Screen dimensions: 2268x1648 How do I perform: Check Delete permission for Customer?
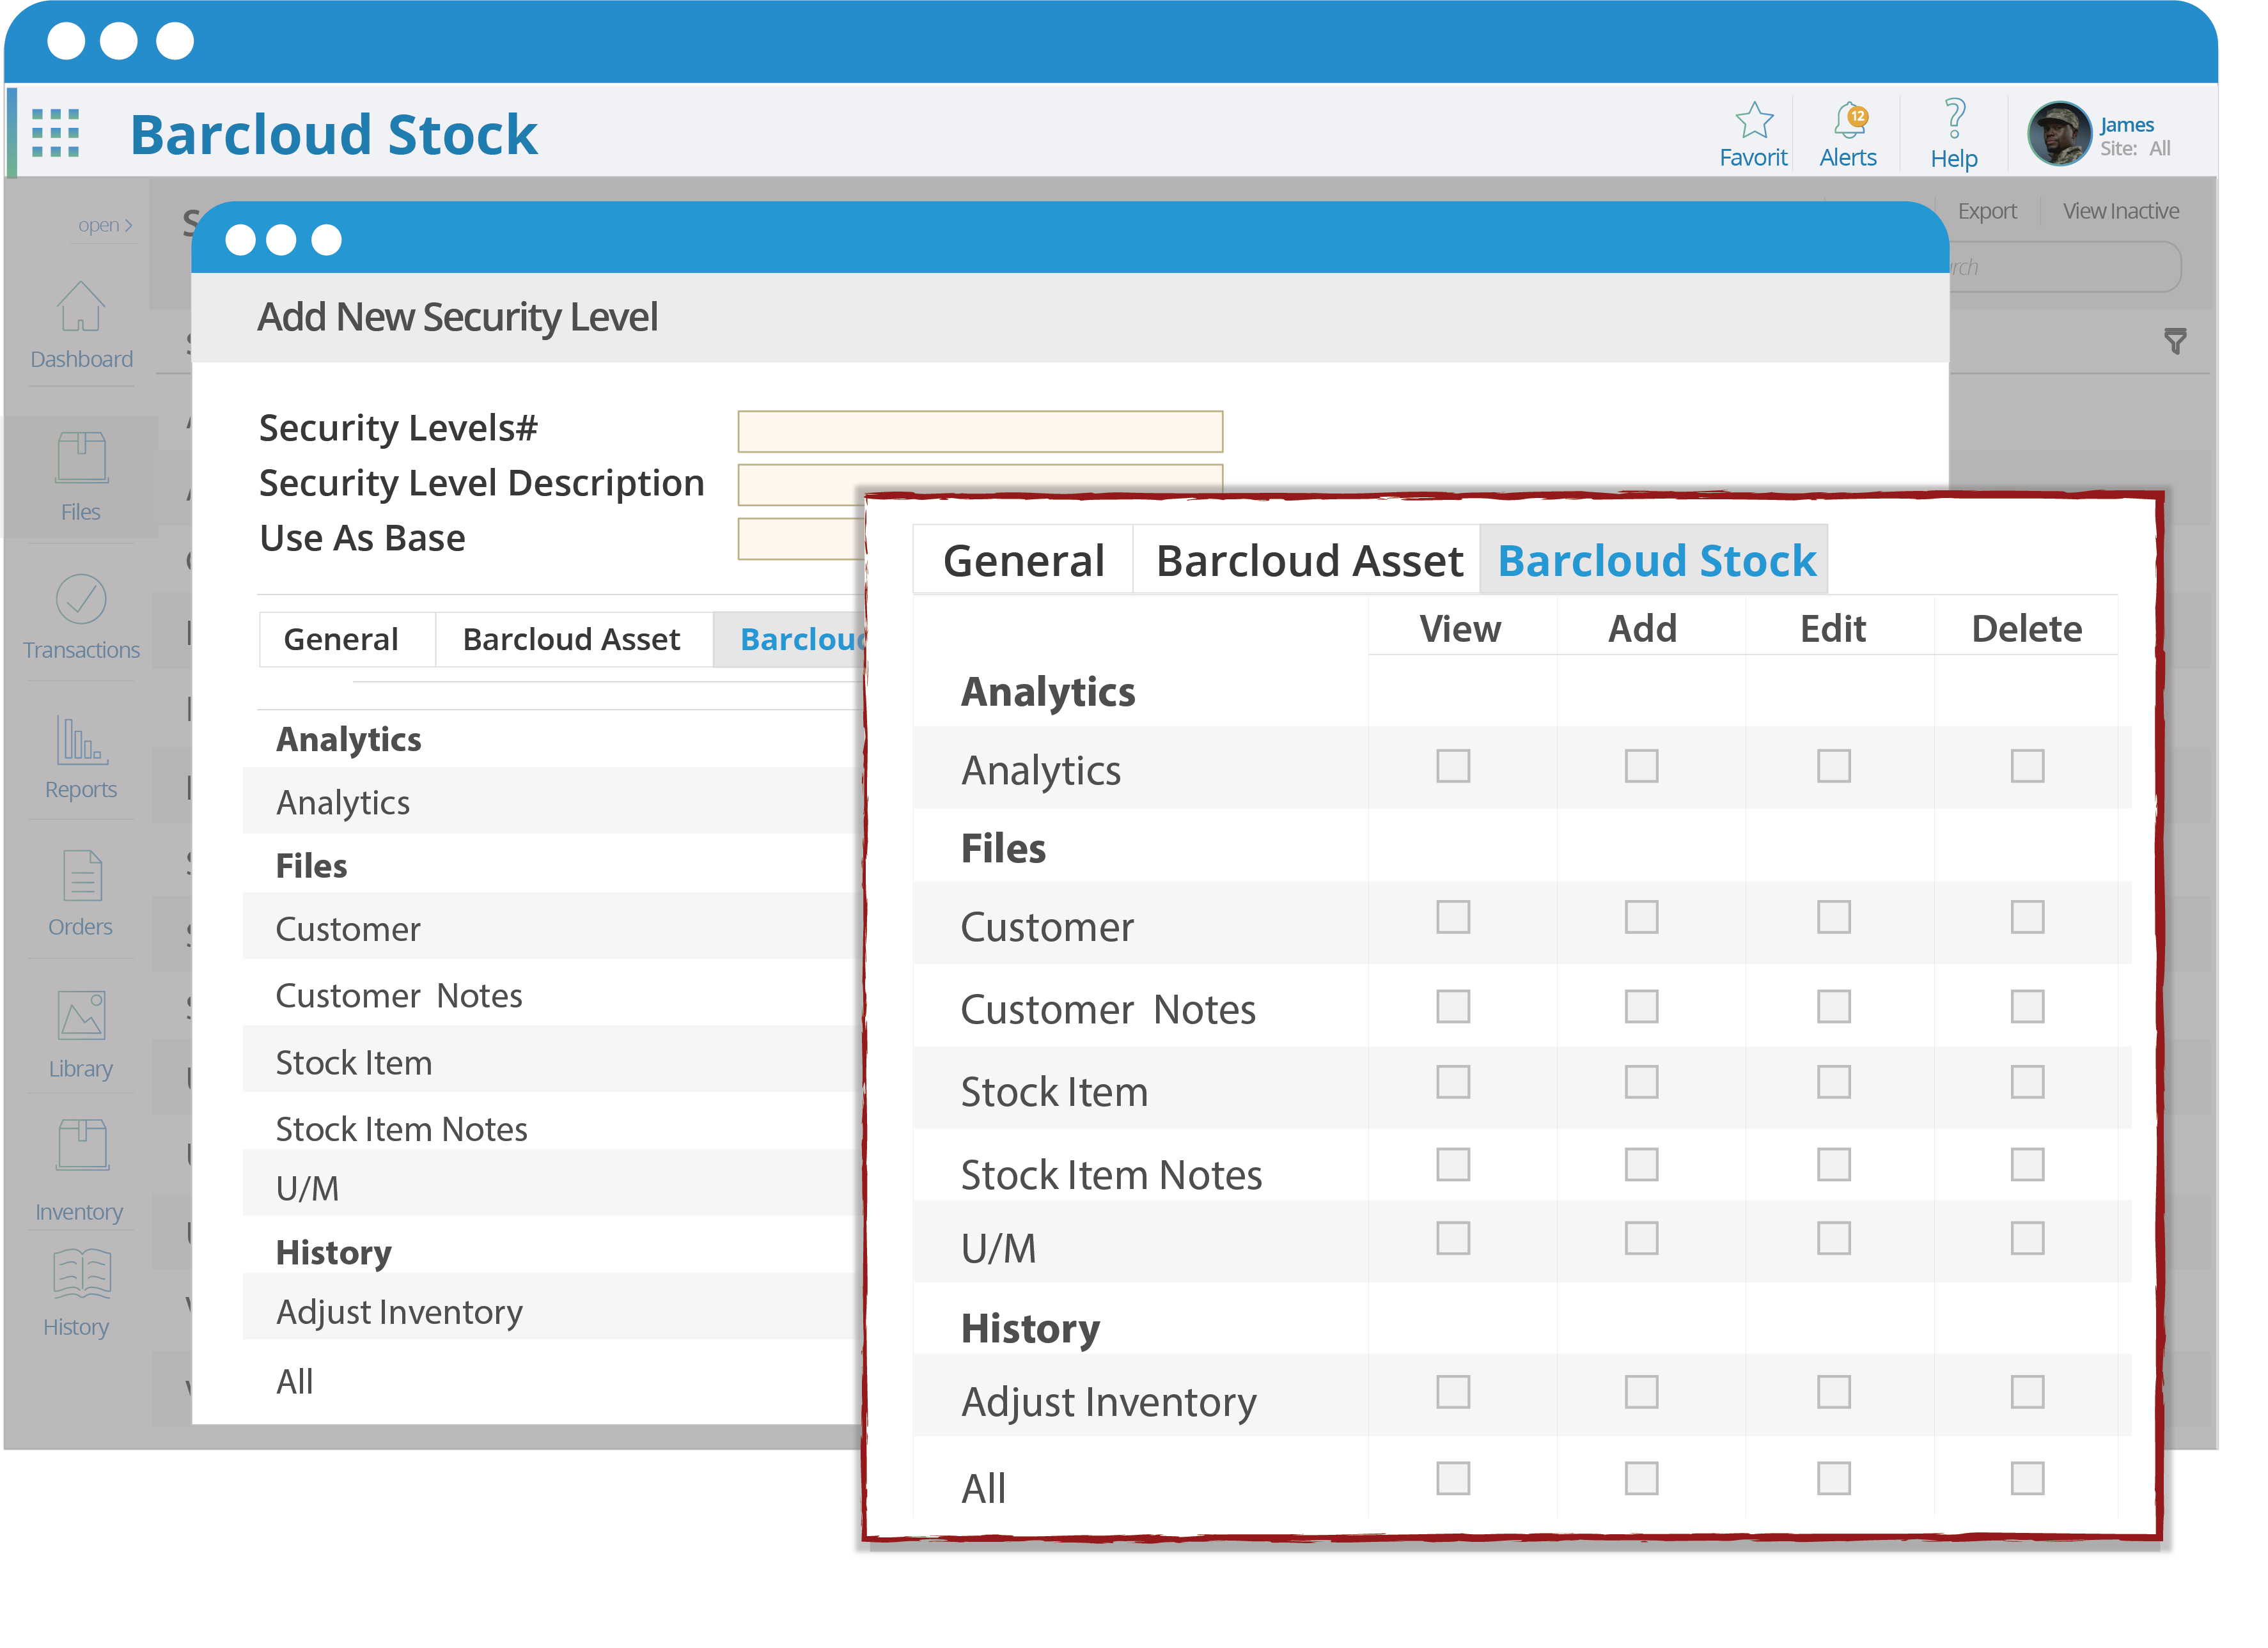(2027, 917)
